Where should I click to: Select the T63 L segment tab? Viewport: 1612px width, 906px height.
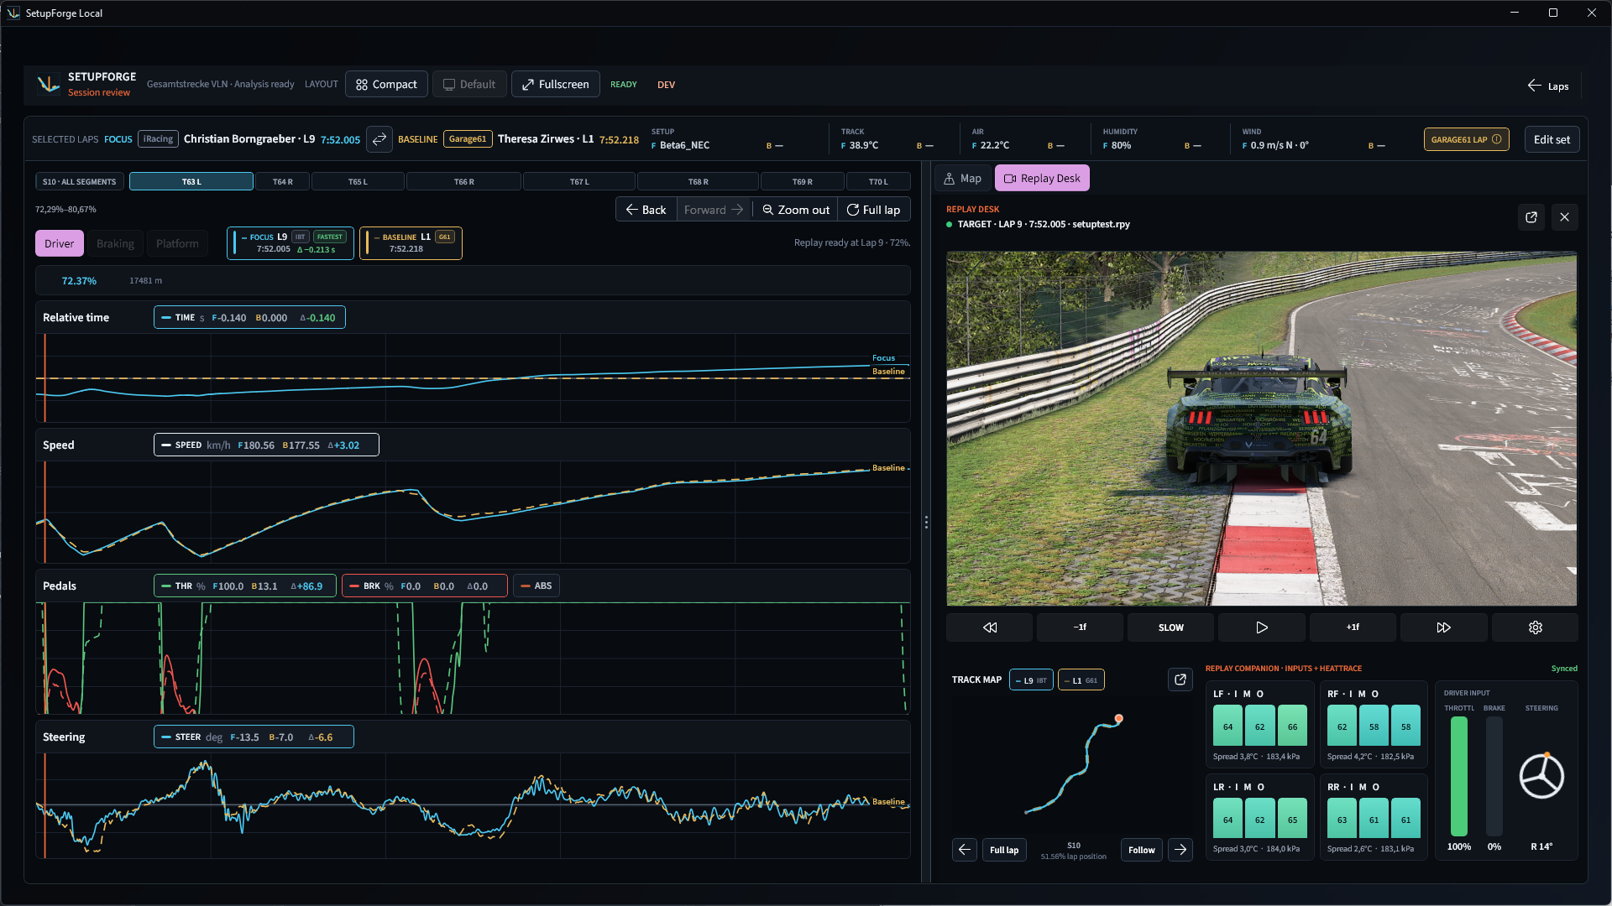point(191,181)
